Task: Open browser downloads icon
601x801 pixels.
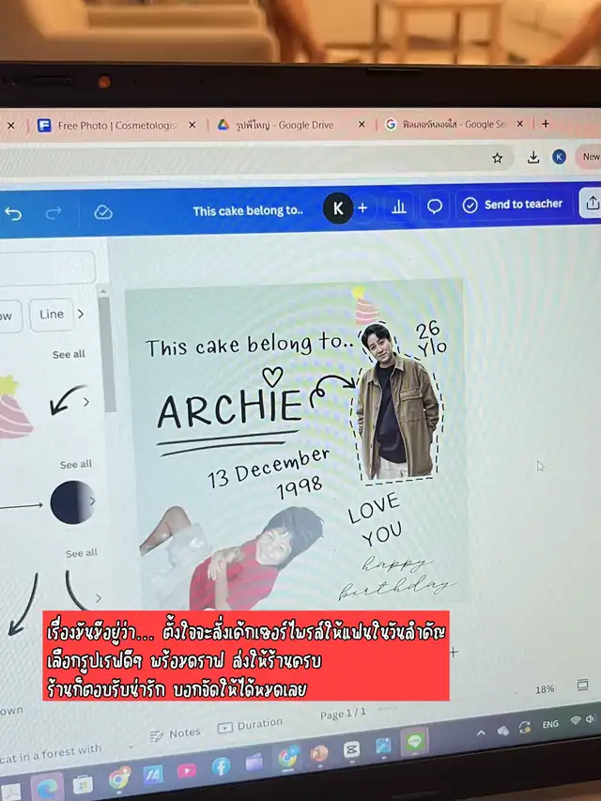Action: pos(532,158)
